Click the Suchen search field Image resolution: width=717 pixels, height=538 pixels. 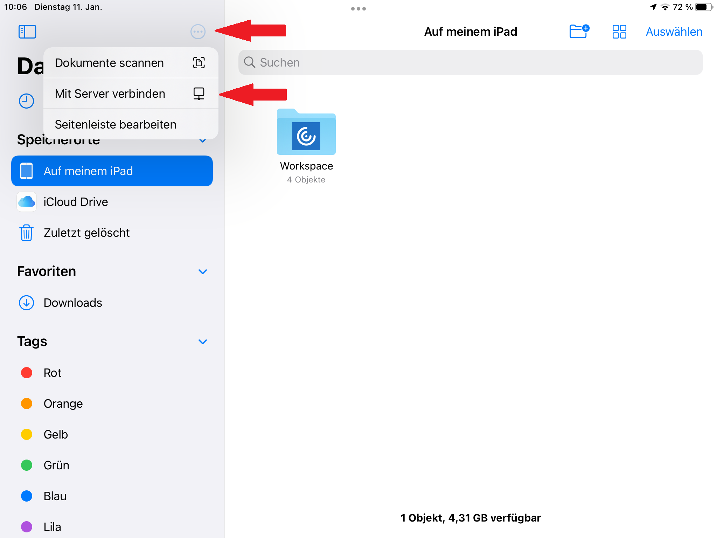click(x=471, y=62)
